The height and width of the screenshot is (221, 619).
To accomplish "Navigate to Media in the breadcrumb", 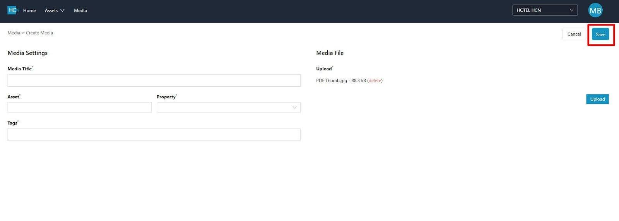I will pos(14,33).
